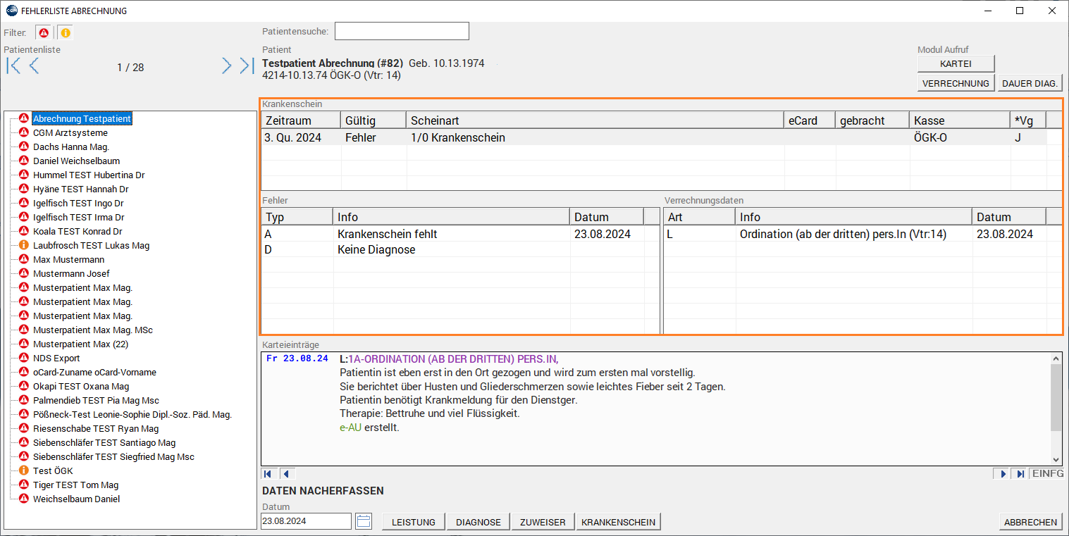Select Laubfrosch TEST Lukas Mag patient
The width and height of the screenshot is (1069, 536).
pos(91,245)
